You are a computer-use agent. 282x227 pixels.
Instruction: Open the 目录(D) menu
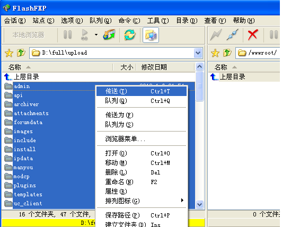187,21
